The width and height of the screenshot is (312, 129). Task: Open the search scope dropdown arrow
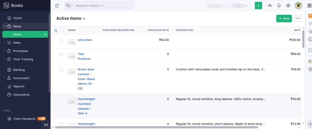[x=72, y=6]
